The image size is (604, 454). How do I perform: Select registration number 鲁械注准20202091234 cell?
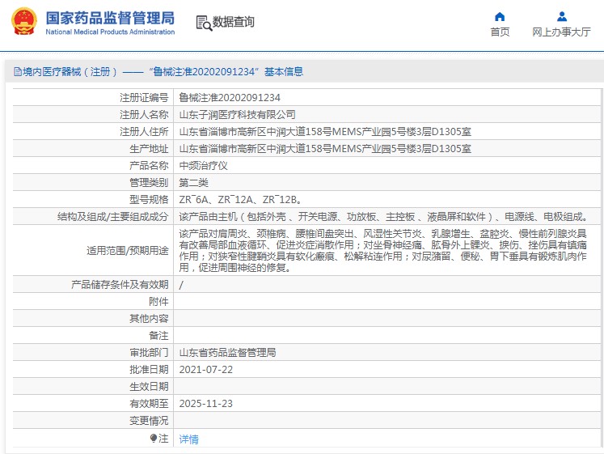pyautogui.click(x=230, y=98)
